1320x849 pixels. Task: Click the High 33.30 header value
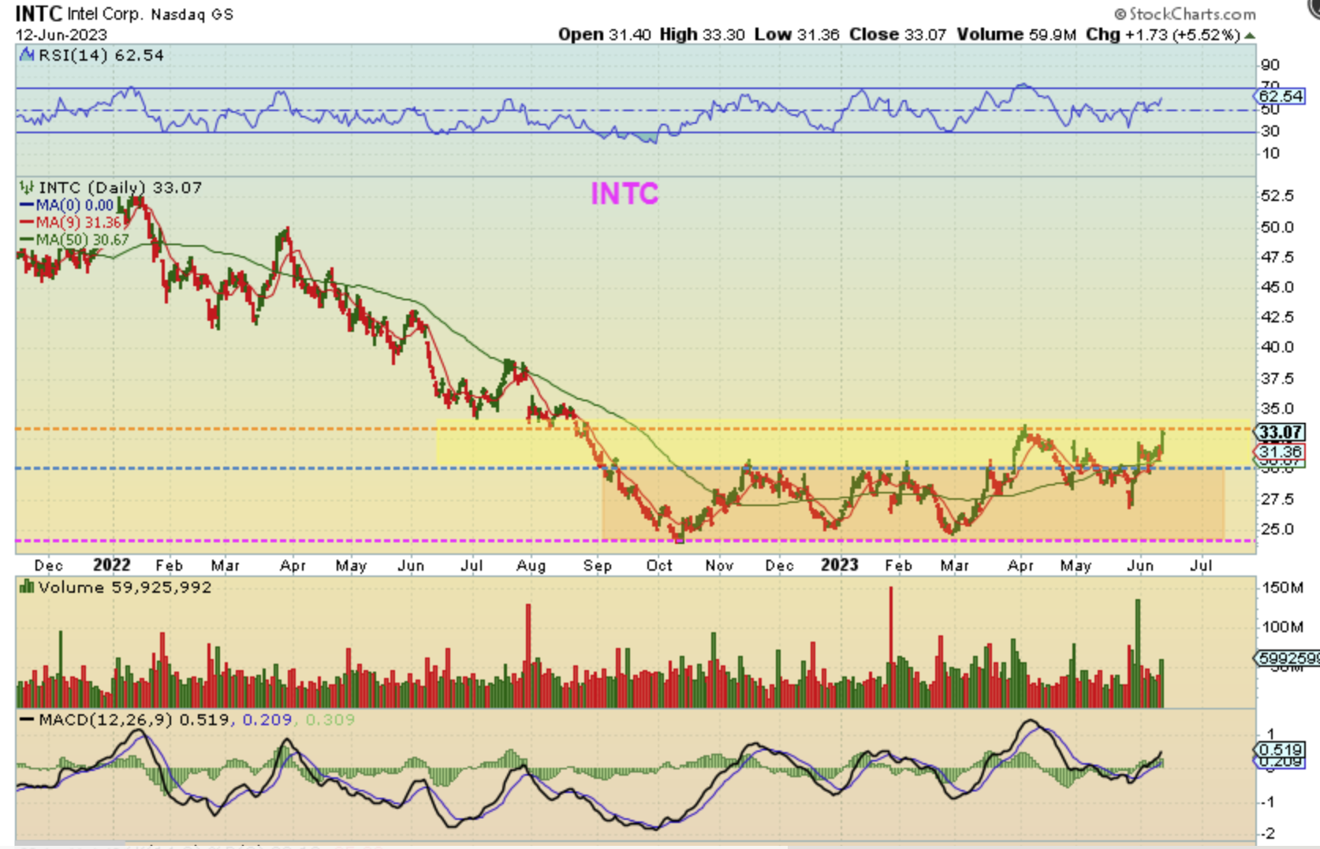[702, 35]
